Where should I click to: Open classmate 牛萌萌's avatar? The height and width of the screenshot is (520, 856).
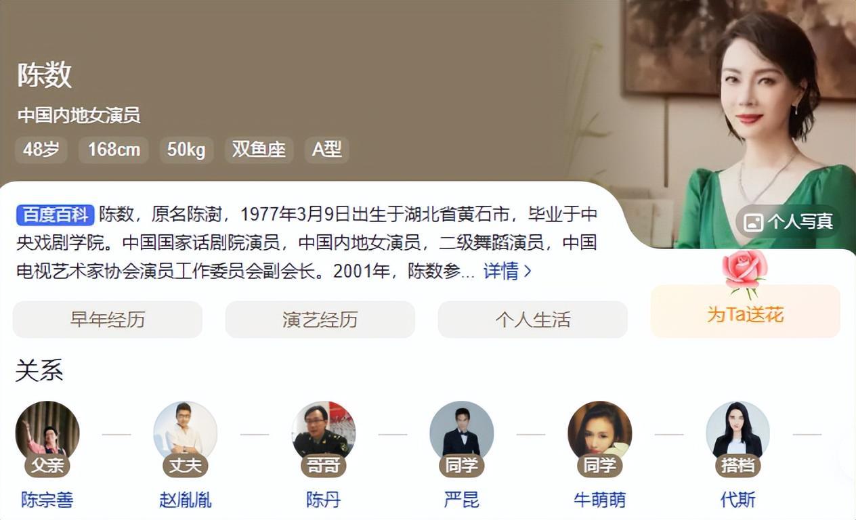point(600,433)
